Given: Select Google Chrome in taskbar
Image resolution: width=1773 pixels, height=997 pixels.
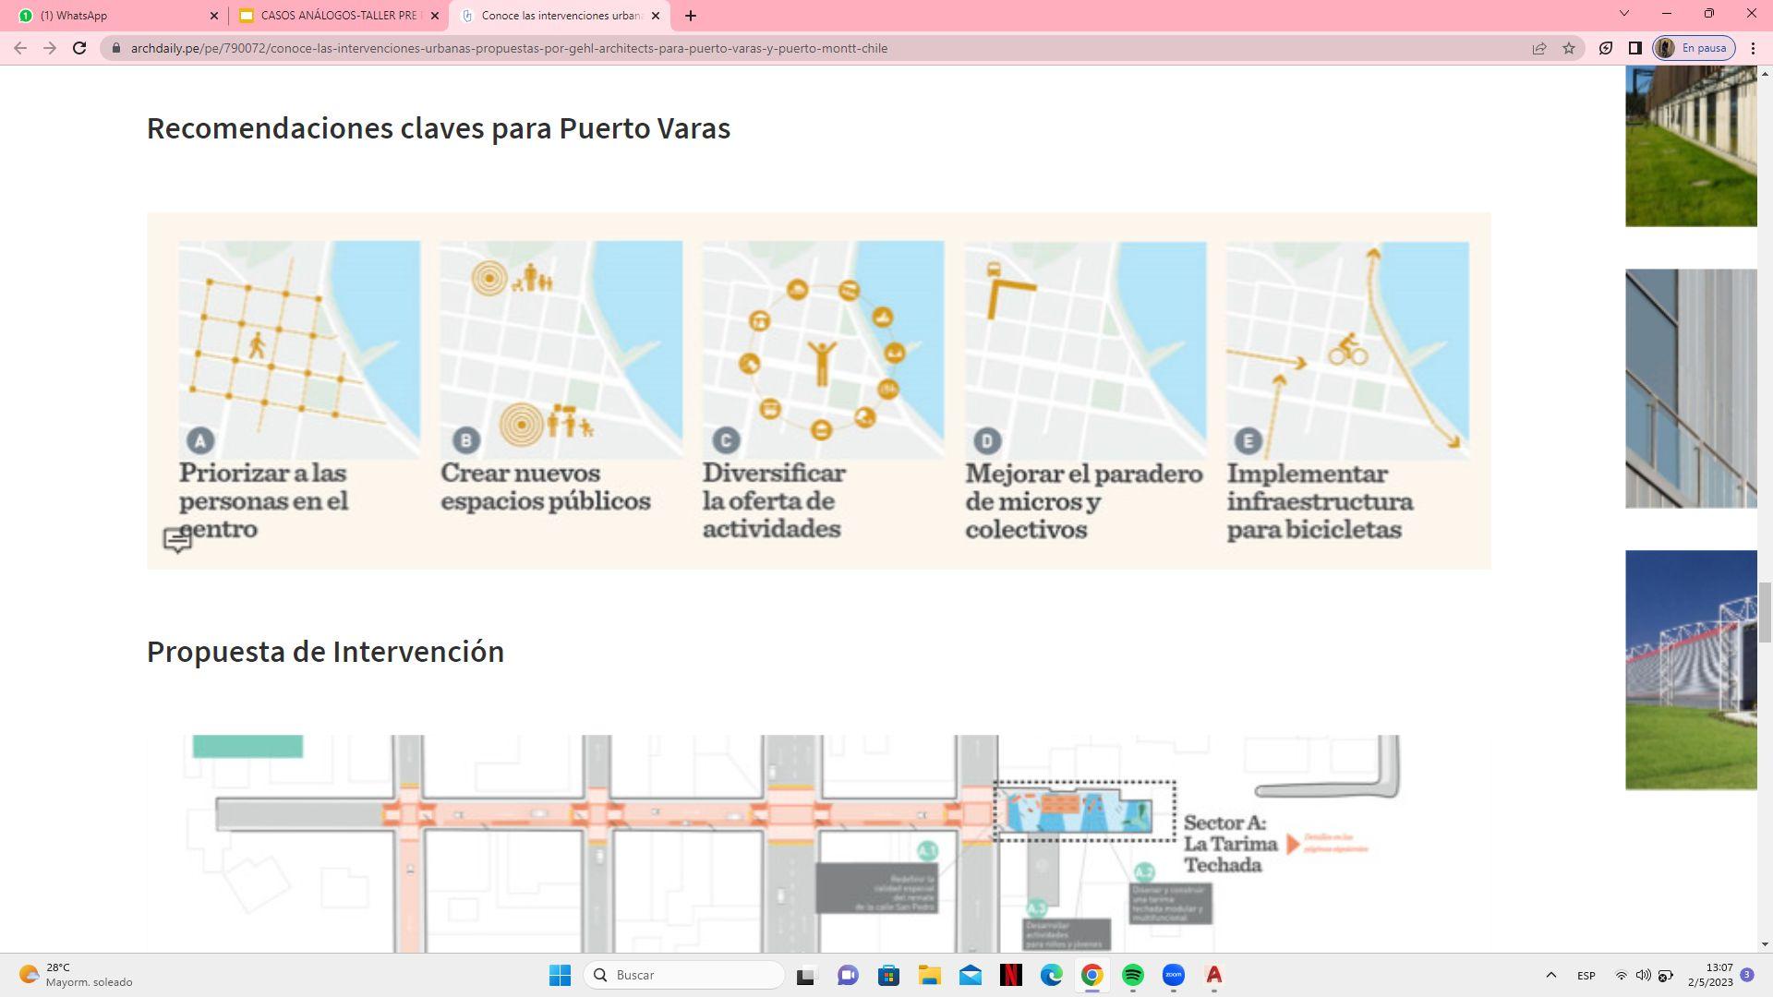Looking at the screenshot, I should click(1092, 975).
